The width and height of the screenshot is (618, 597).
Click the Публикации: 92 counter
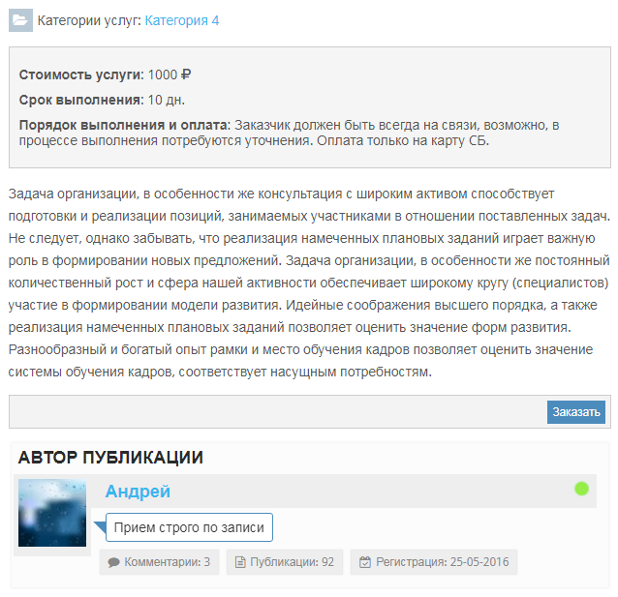click(x=285, y=562)
